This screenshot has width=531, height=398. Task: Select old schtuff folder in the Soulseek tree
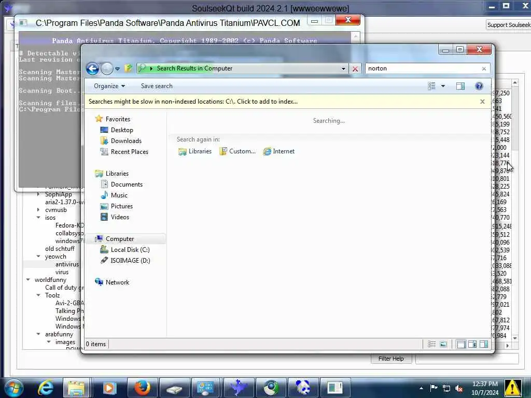click(x=60, y=249)
